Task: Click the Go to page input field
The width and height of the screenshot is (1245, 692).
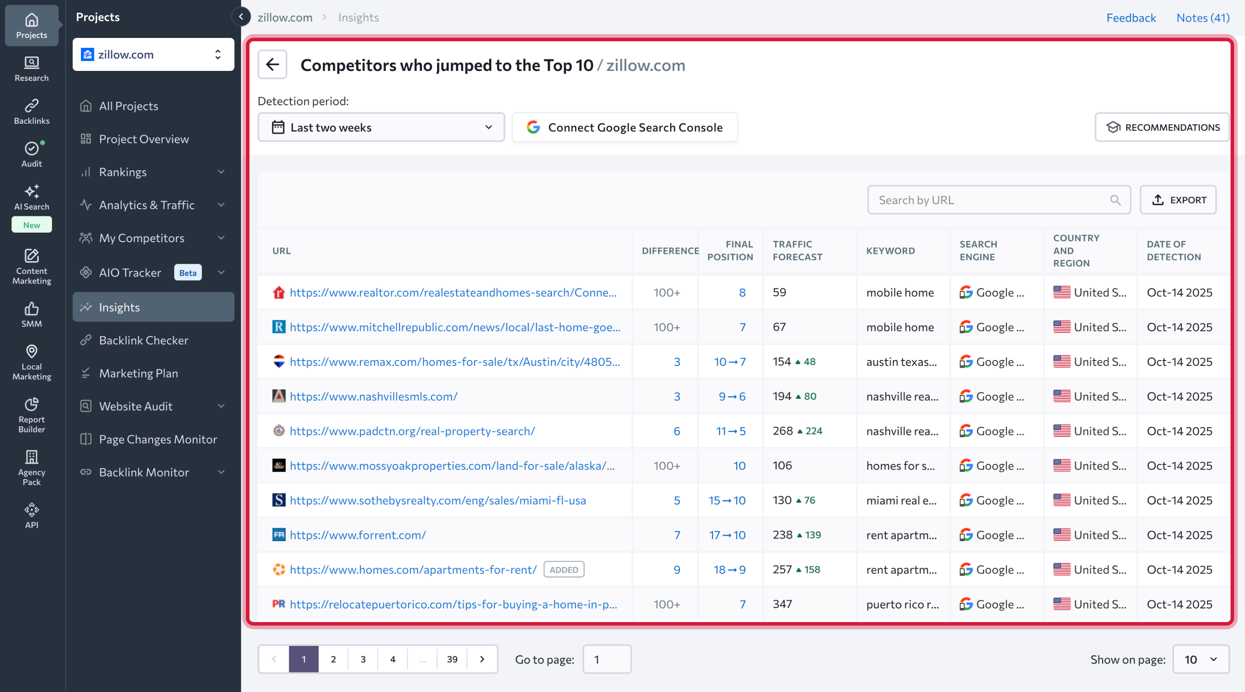Action: coord(606,659)
